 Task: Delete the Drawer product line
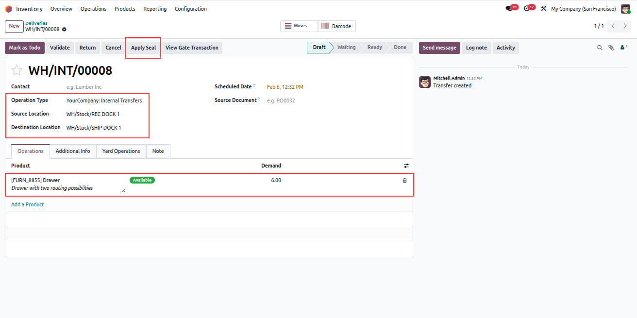[404, 180]
